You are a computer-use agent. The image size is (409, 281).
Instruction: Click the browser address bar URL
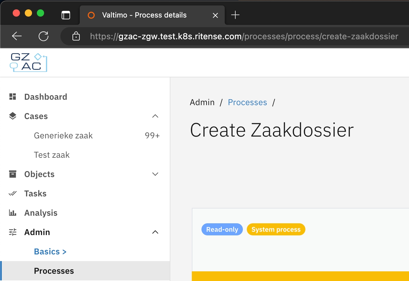point(244,37)
